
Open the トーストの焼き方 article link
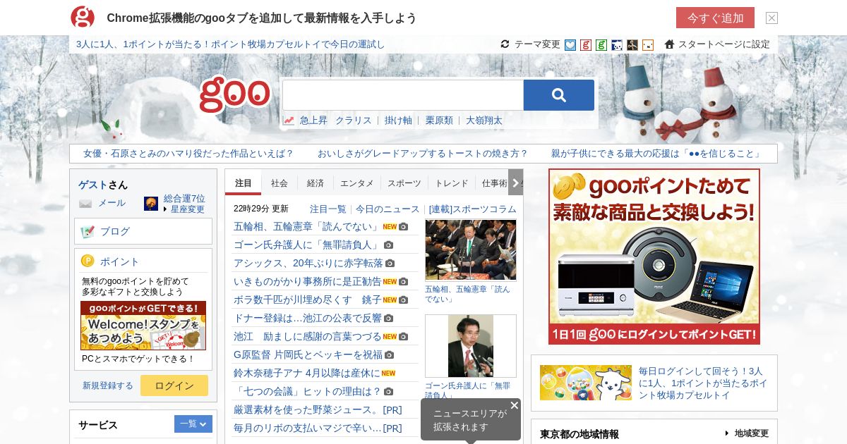pos(423,154)
